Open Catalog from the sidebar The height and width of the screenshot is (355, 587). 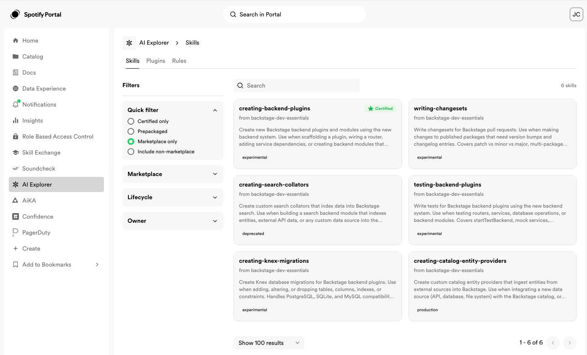coord(56,56)
